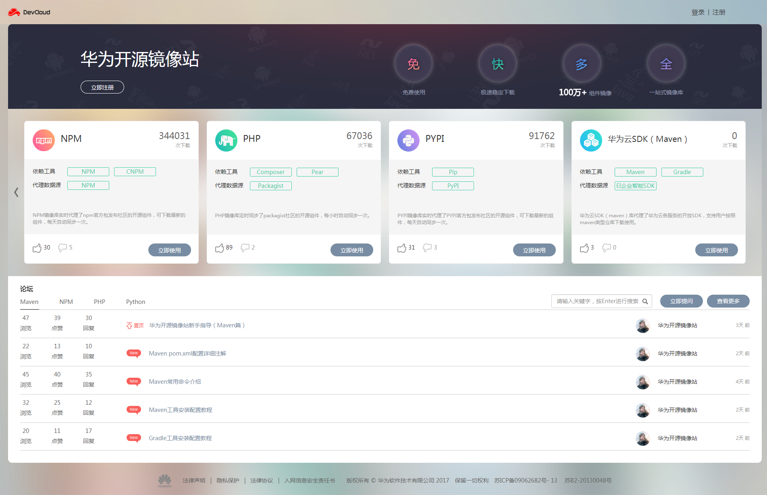
Task: Click the 免费使用 circular icon
Action: 413,64
